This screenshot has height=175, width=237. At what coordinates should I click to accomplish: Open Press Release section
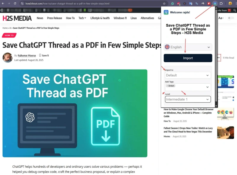click(55, 18)
